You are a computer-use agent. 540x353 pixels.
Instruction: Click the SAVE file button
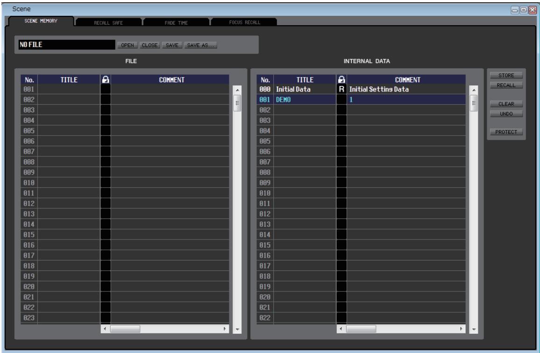click(x=172, y=45)
